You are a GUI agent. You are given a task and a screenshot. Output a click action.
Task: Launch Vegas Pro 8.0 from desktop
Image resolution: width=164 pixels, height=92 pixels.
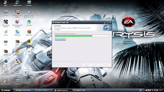pos(17,3)
